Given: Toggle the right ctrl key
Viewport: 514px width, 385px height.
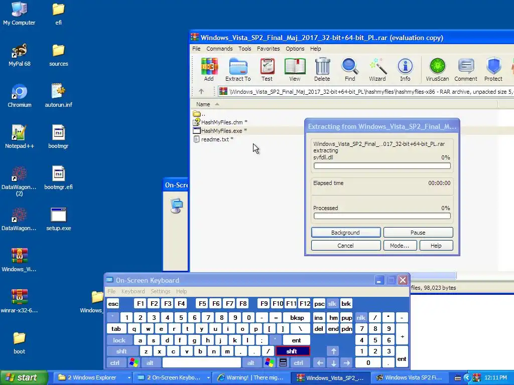Looking at the screenshot, I should pyautogui.click(x=299, y=363).
